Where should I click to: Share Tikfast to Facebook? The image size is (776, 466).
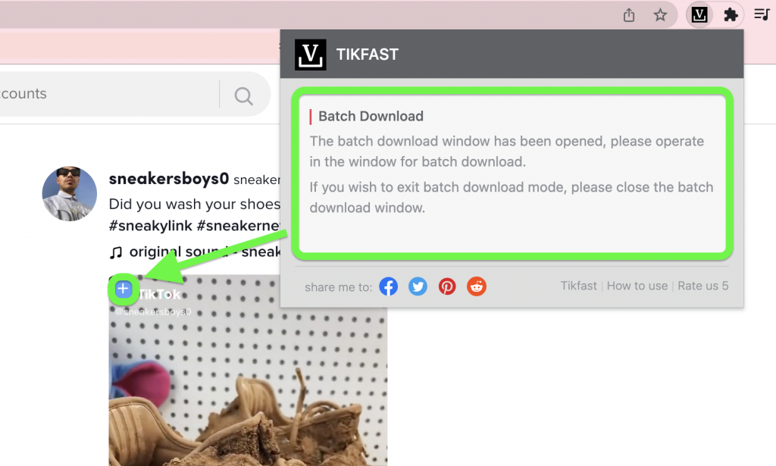(x=389, y=286)
